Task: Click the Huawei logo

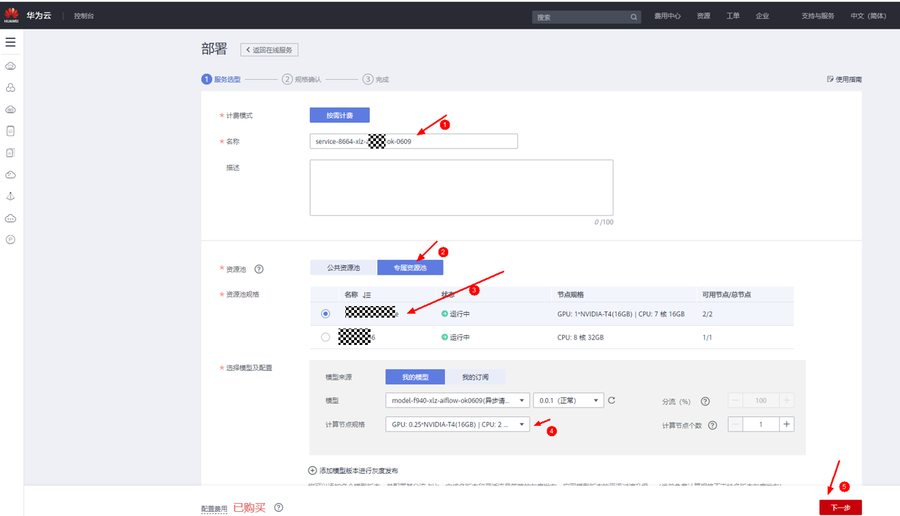Action: point(12,16)
